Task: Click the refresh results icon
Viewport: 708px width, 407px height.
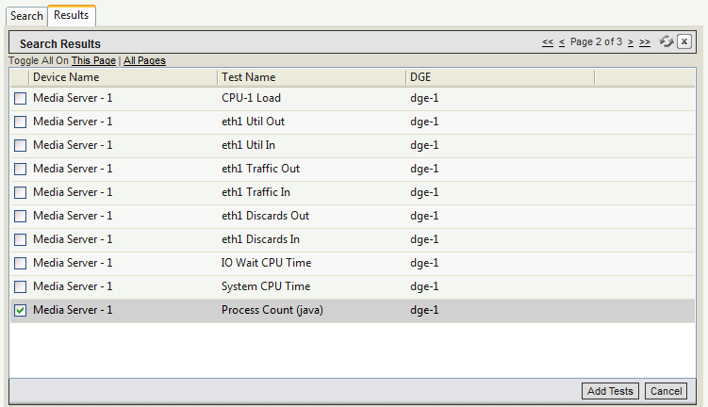Action: [667, 41]
